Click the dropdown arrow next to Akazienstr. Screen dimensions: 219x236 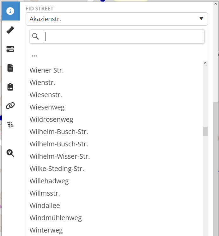pos(201,19)
